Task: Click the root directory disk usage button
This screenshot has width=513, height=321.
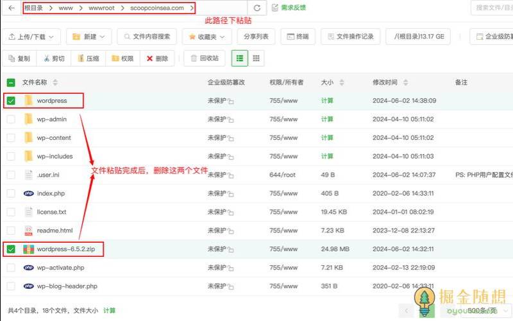Action: pos(418,37)
